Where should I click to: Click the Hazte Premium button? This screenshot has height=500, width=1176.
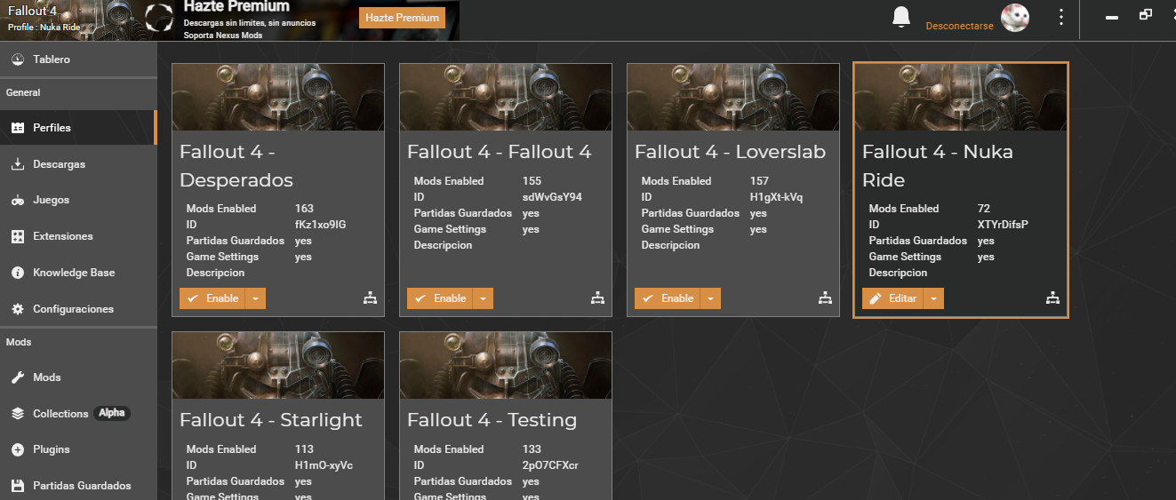tap(402, 18)
